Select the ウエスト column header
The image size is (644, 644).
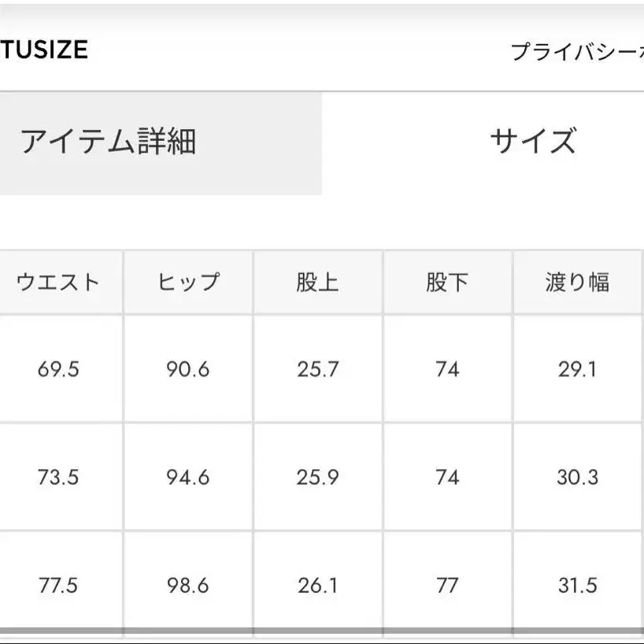[x=58, y=283]
